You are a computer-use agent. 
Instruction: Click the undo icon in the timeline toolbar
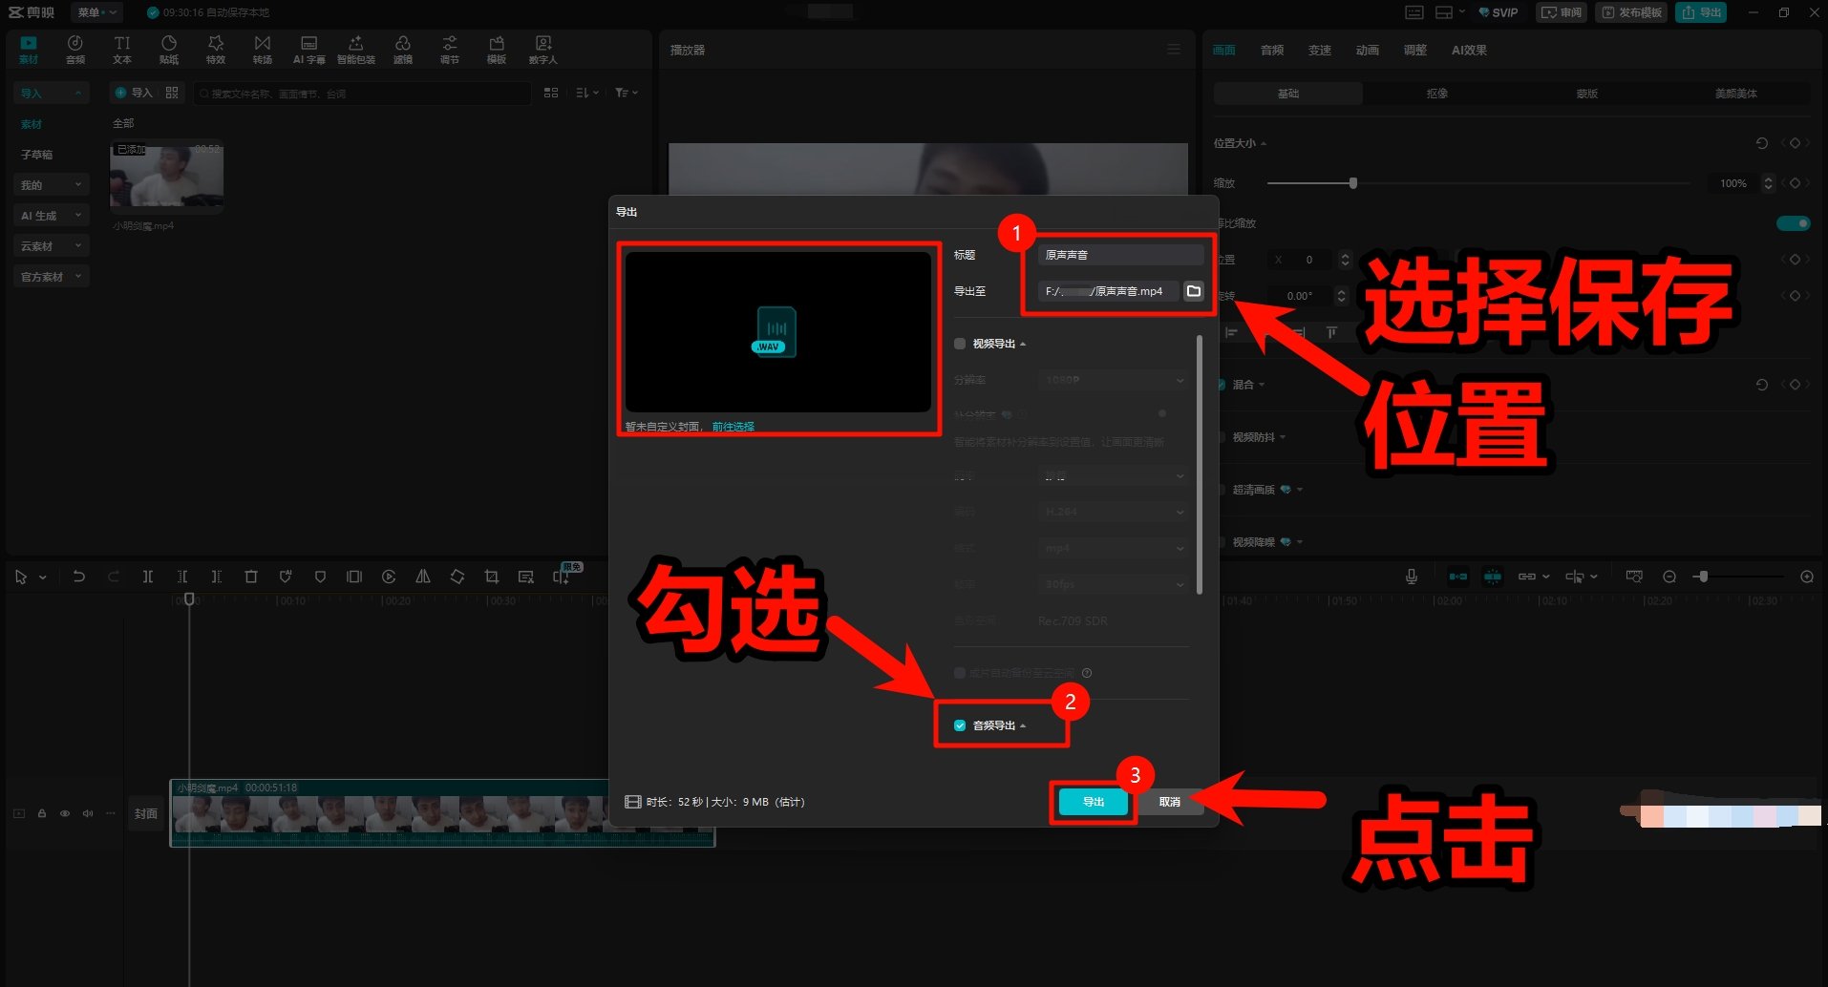[79, 576]
